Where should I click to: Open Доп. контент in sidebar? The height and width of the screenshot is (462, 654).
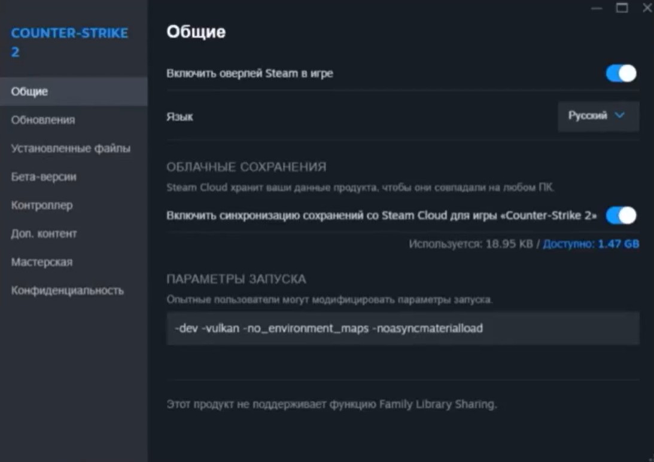44,234
